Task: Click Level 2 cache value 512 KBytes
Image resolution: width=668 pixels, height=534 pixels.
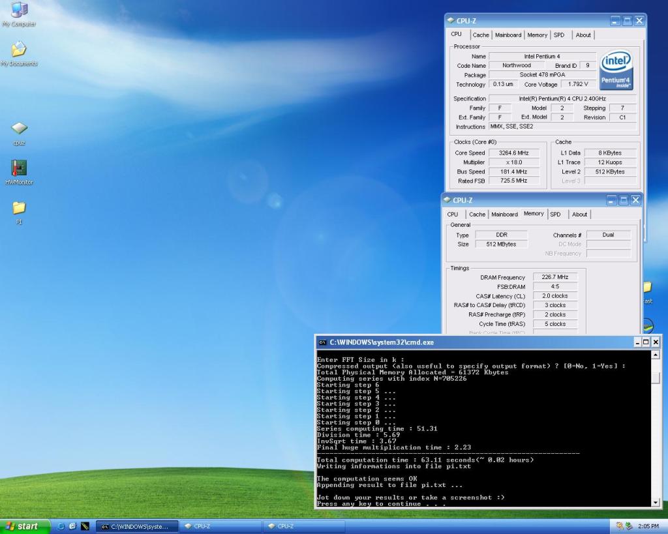Action: [x=610, y=171]
